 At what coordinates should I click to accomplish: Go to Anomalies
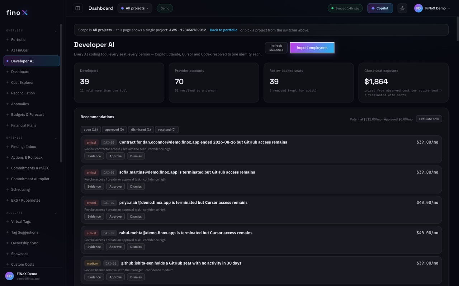[x=32, y=104]
